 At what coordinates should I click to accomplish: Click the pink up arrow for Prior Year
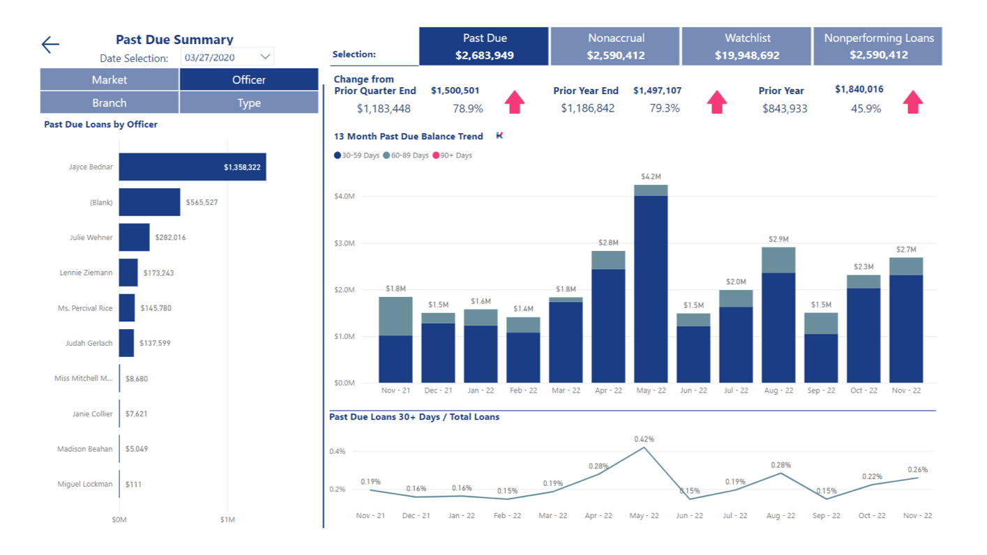913,102
